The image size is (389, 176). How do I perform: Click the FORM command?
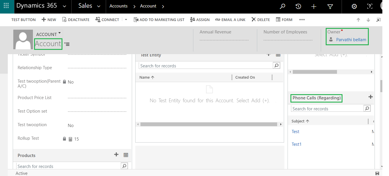[284, 20]
